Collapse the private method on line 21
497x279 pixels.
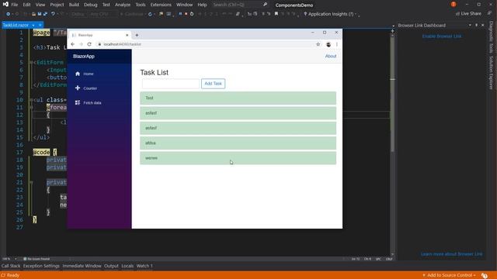point(31,183)
